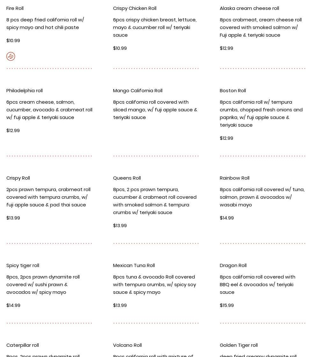The image size is (310, 357).
Task: Click the Alaska cream cheese roll title
Action: pyautogui.click(x=249, y=8)
